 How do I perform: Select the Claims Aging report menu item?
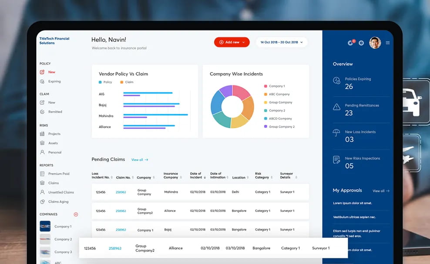[59, 201]
